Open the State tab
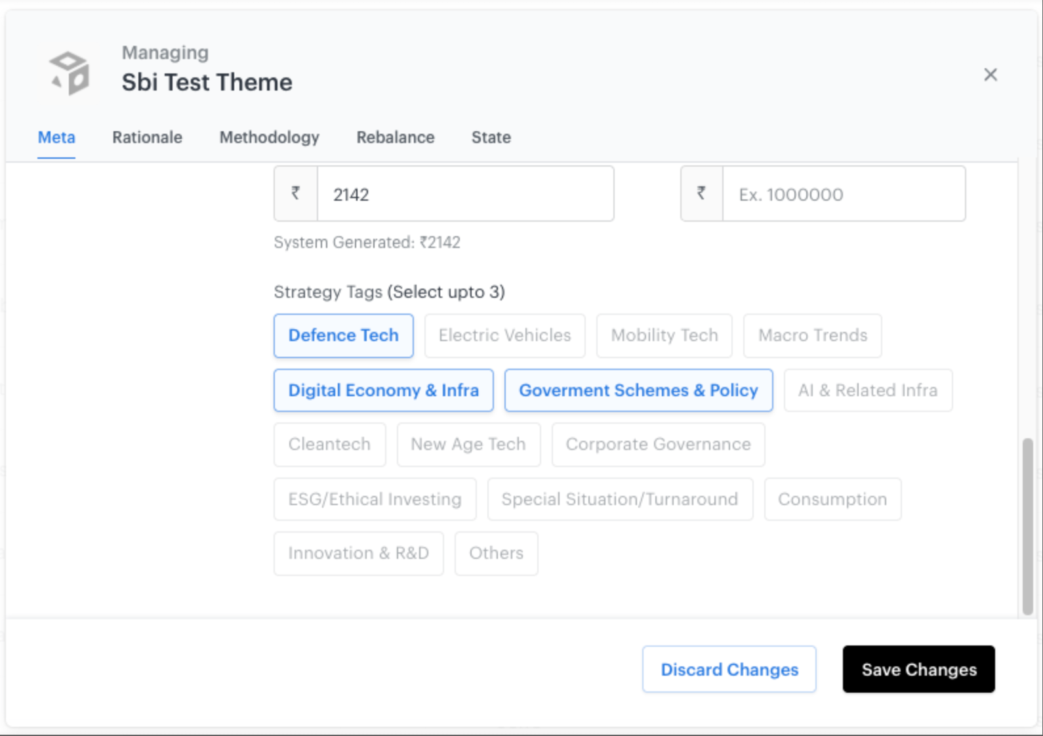 pyautogui.click(x=491, y=138)
